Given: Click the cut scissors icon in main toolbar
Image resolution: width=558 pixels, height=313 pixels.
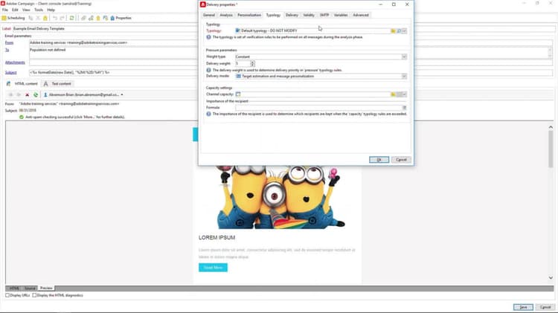Looking at the screenshot, I should tap(38, 18).
